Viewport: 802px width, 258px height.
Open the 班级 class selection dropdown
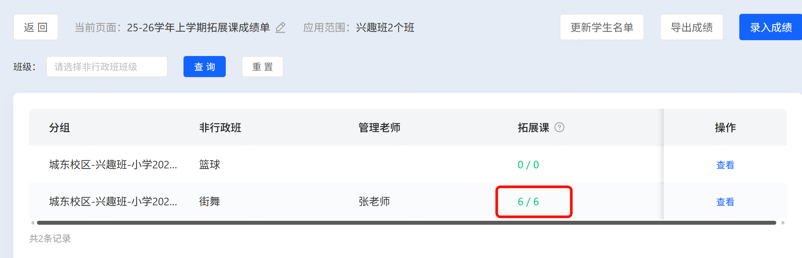point(107,67)
